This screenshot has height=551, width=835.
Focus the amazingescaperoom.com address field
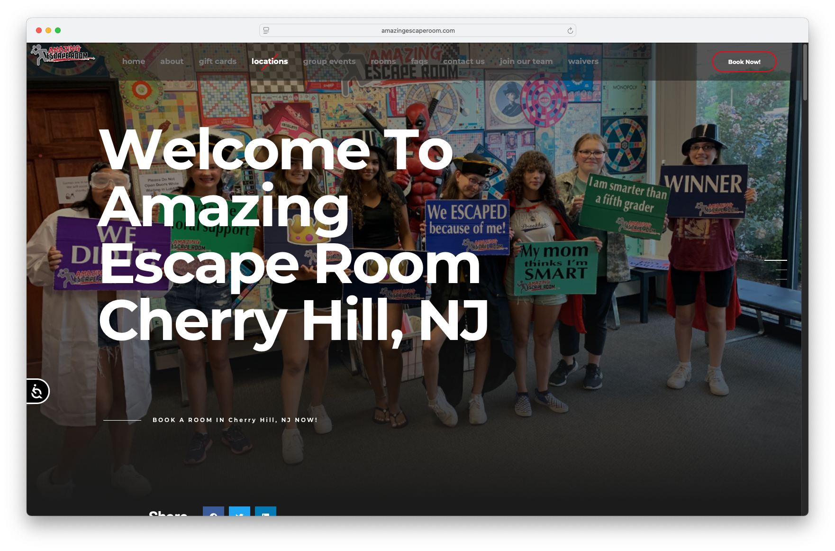click(x=417, y=31)
